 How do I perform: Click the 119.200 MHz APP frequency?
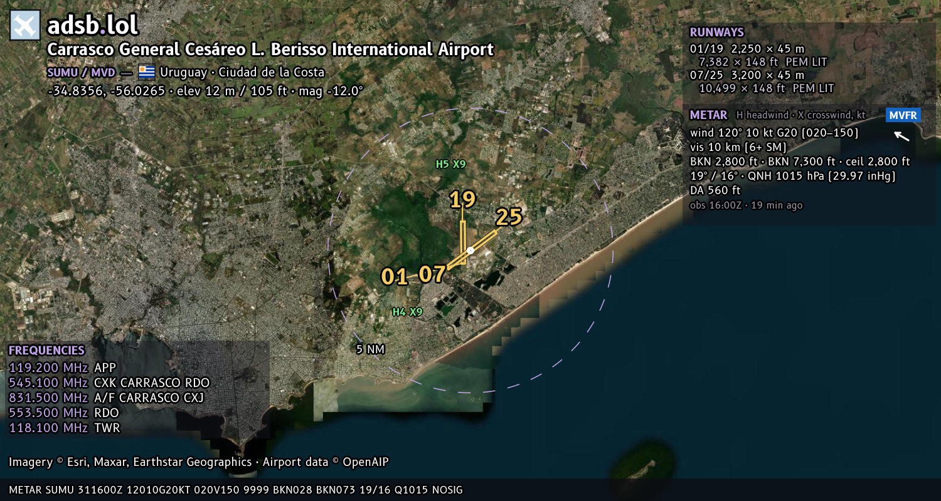63,368
